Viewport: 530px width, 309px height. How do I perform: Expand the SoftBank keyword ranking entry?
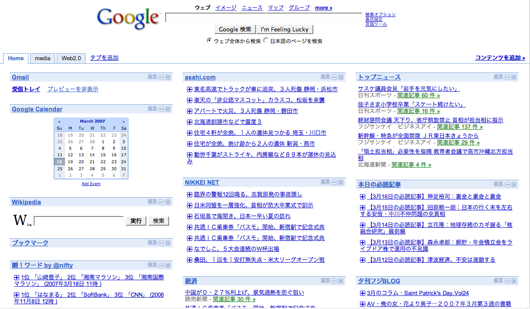click(17, 295)
